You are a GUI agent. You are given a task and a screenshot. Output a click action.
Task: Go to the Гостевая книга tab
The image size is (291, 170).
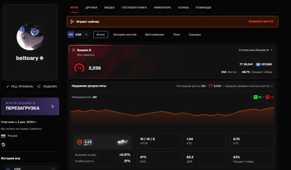pyautogui.click(x=134, y=8)
